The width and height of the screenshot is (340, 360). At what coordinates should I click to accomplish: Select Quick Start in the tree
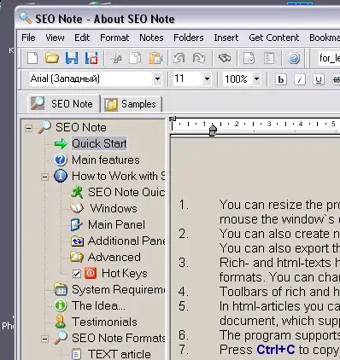(99, 144)
